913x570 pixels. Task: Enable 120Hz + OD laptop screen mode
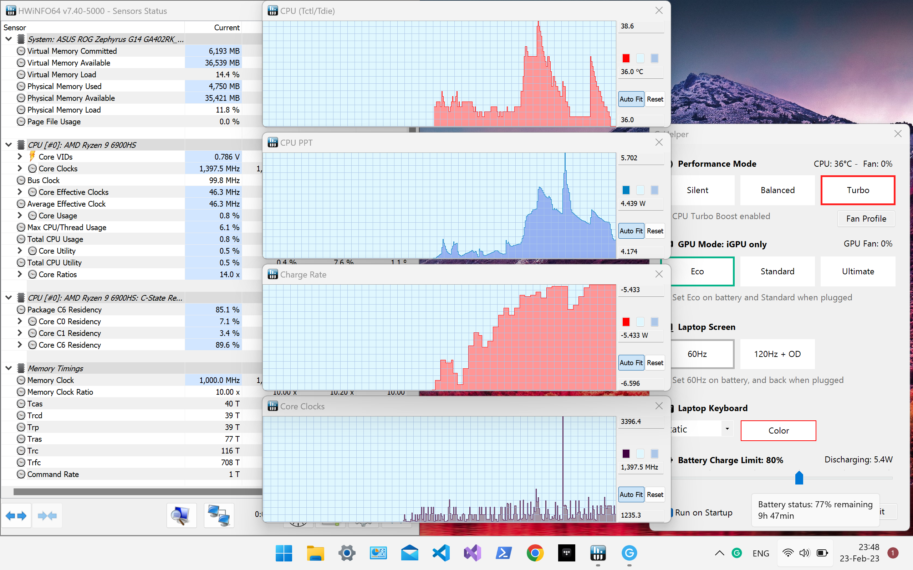point(777,354)
